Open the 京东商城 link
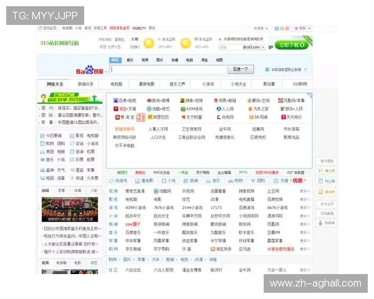374x299 pixels. click(133, 249)
